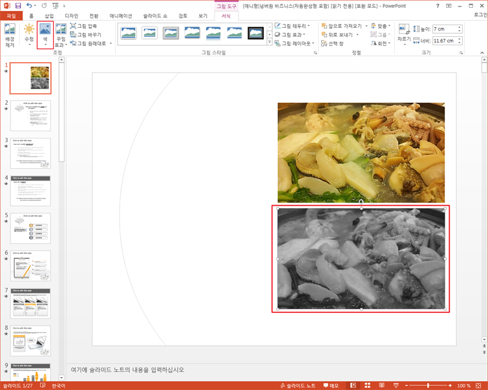Screen dimensions: 488x390
Task: Open the 선택 창 (selection pane)
Action: [x=332, y=43]
